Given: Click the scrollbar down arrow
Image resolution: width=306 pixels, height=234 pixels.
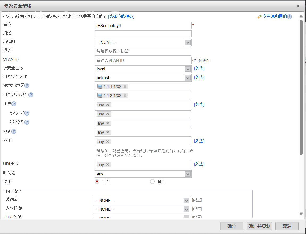Looking at the screenshot, I should [301, 214].
